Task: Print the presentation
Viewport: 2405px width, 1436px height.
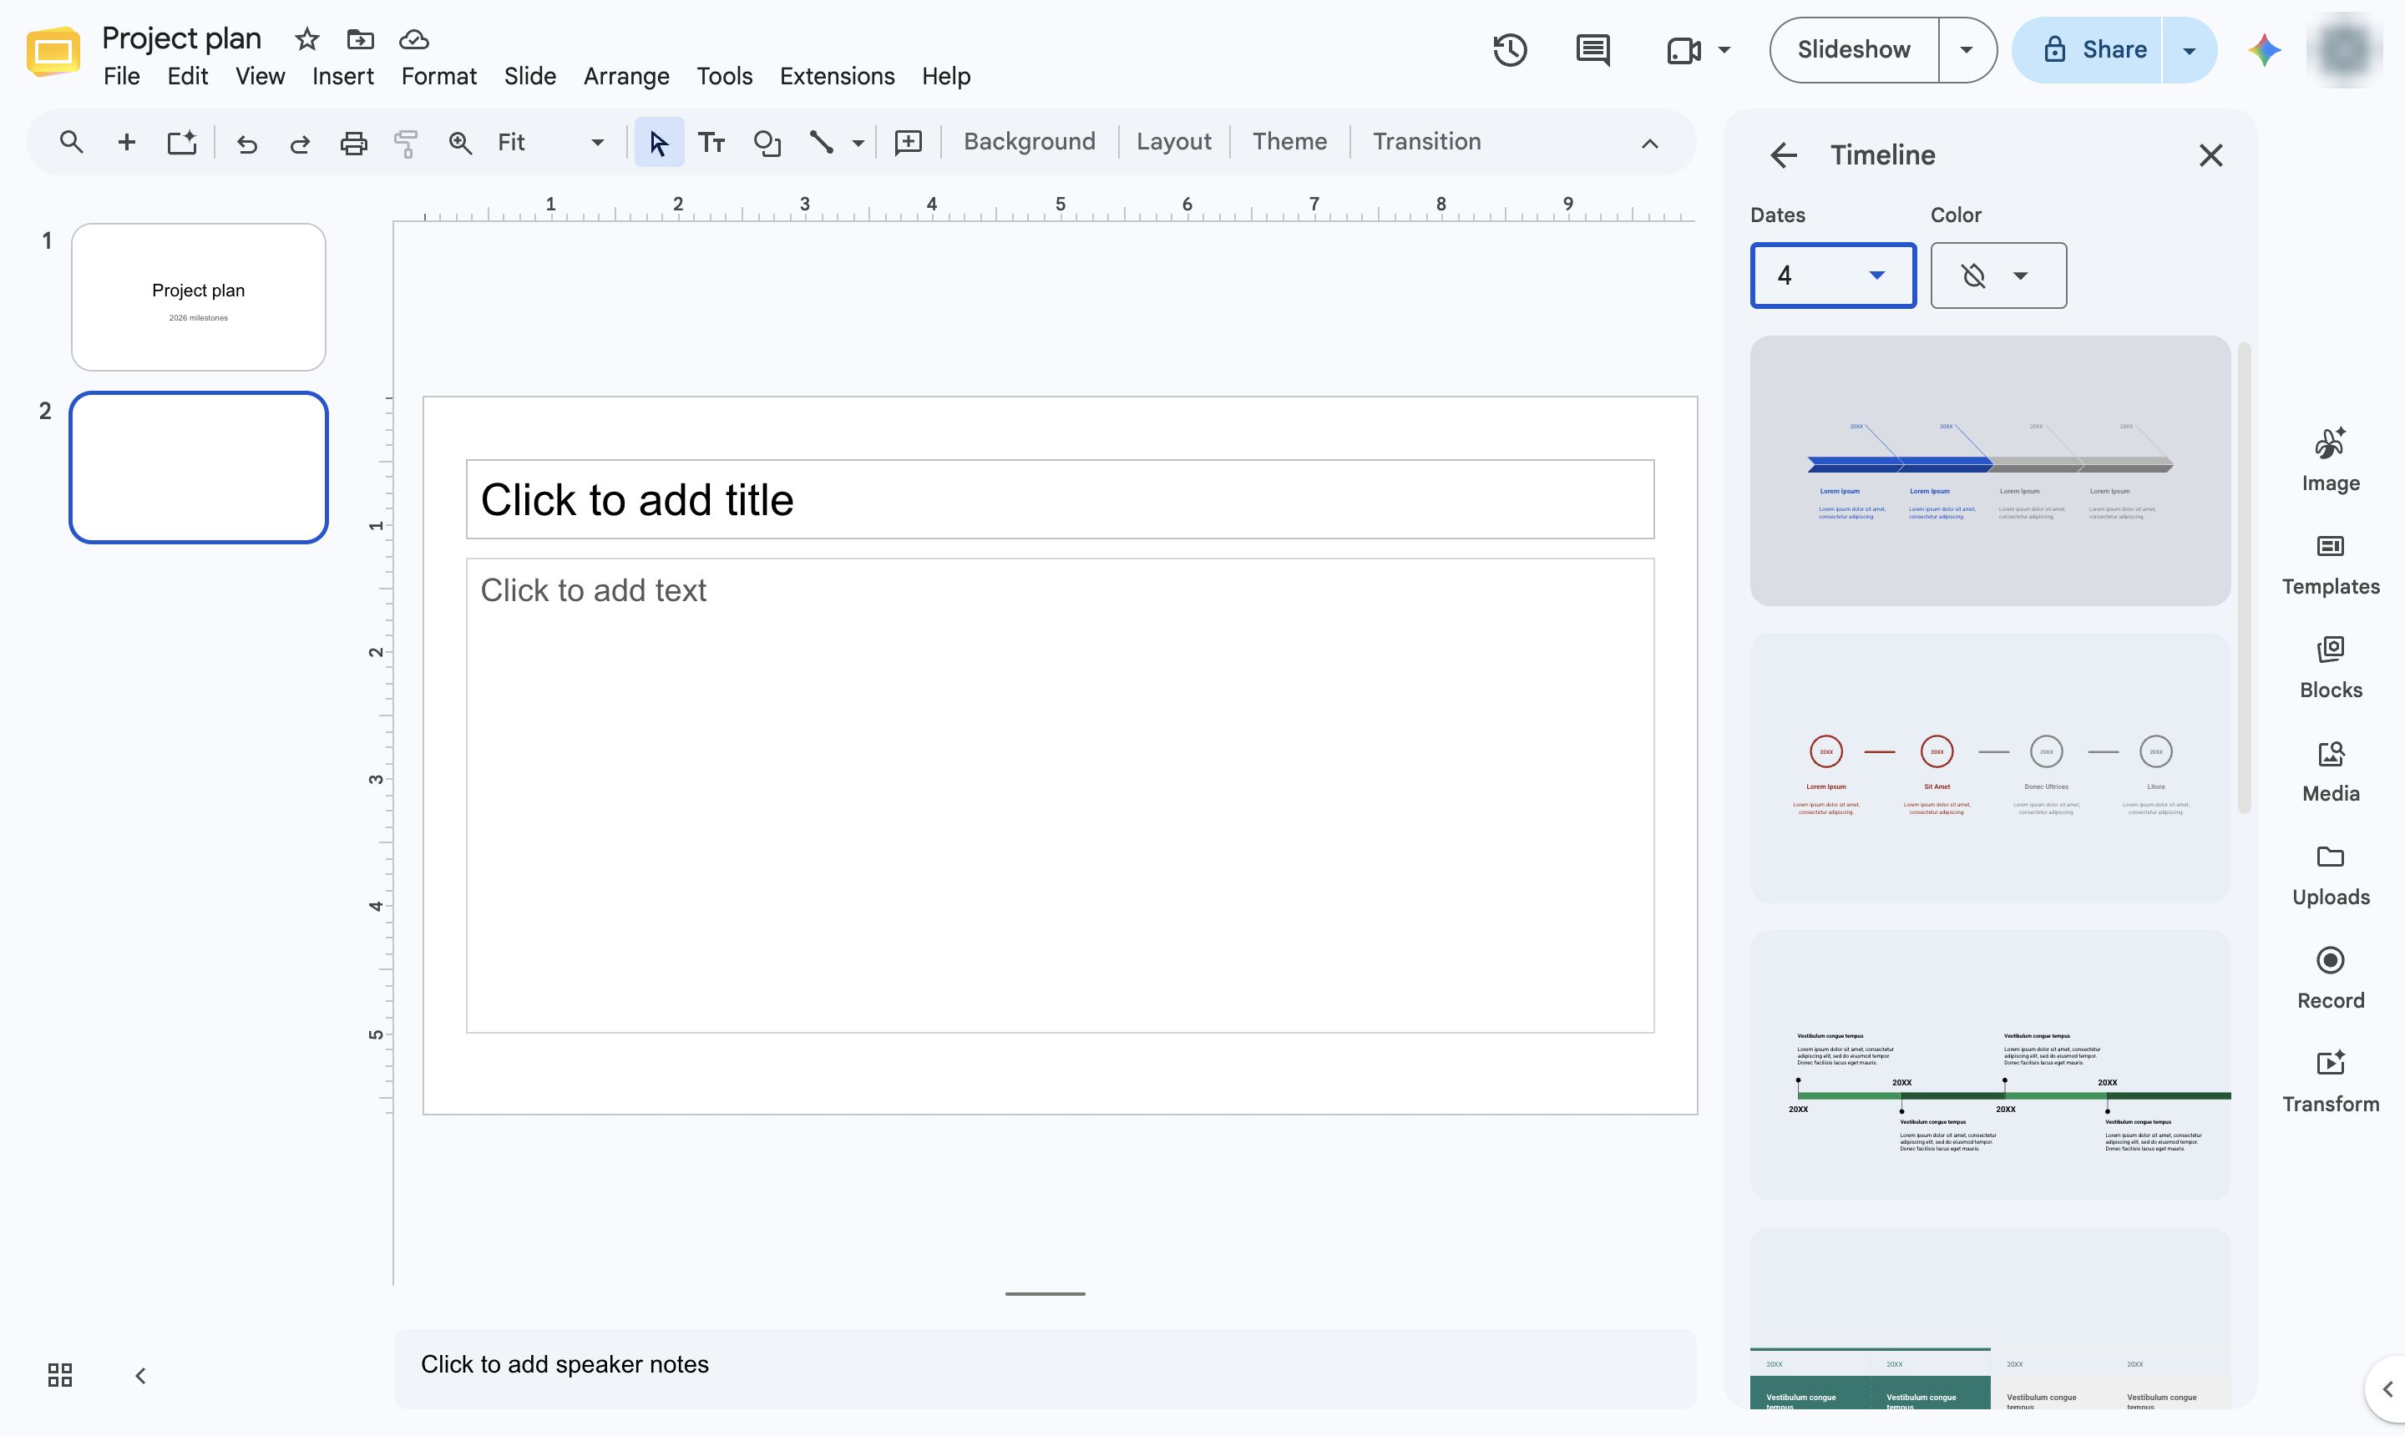Action: point(353,144)
